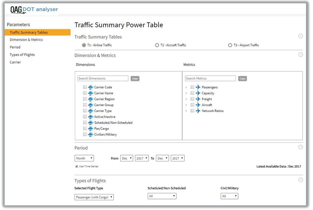Open the Civil/Military dropdown
This screenshot has width=313, height=210.
point(229,196)
